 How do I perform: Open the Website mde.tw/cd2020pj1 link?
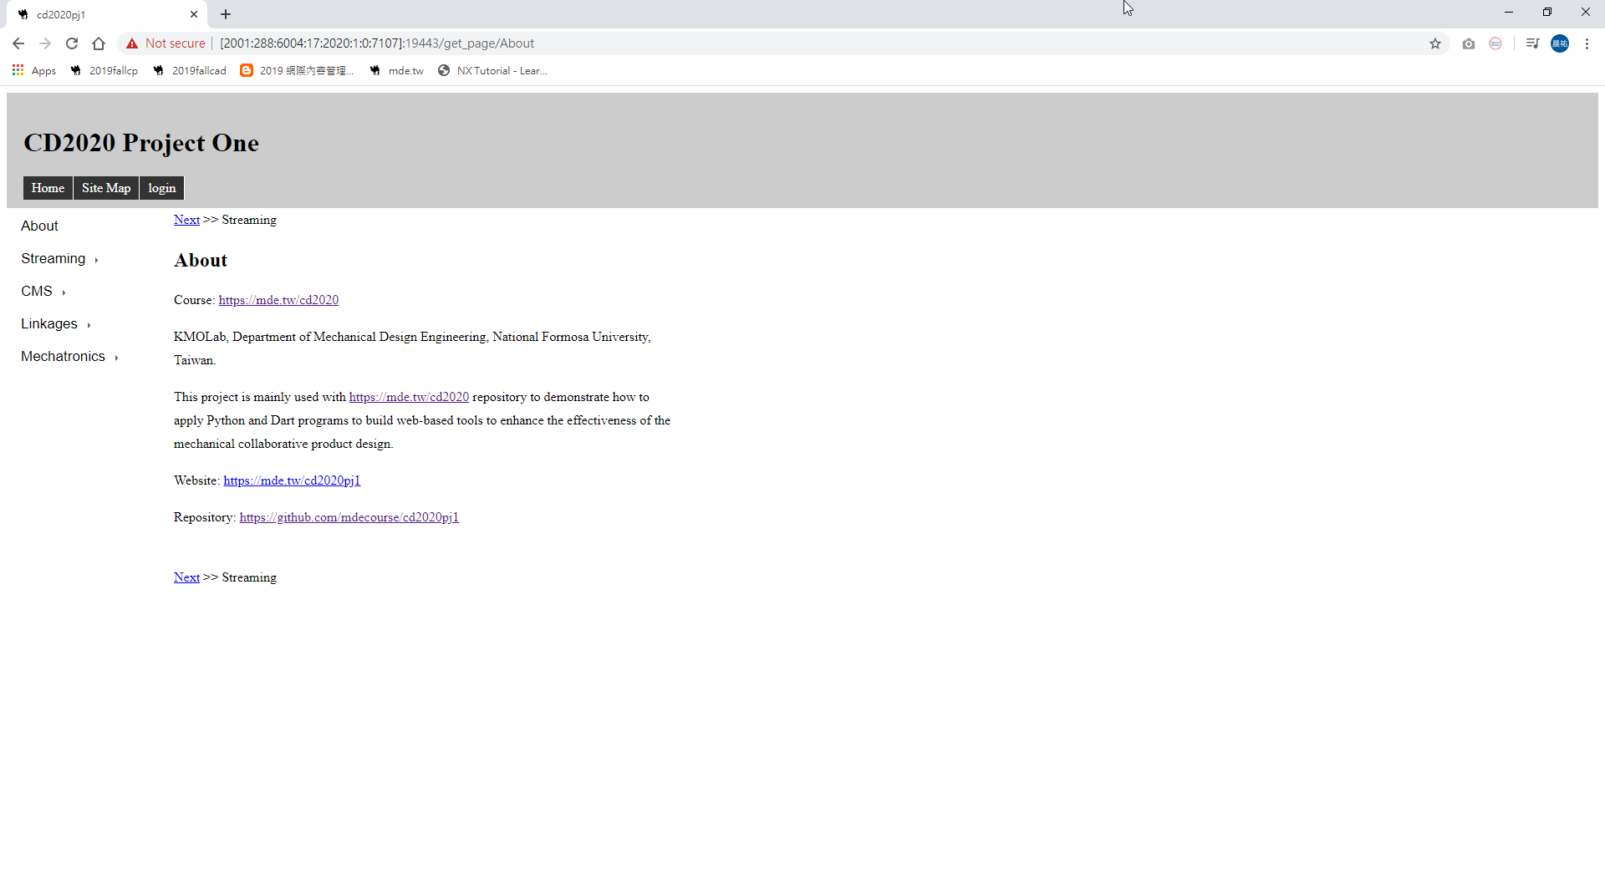point(292,480)
